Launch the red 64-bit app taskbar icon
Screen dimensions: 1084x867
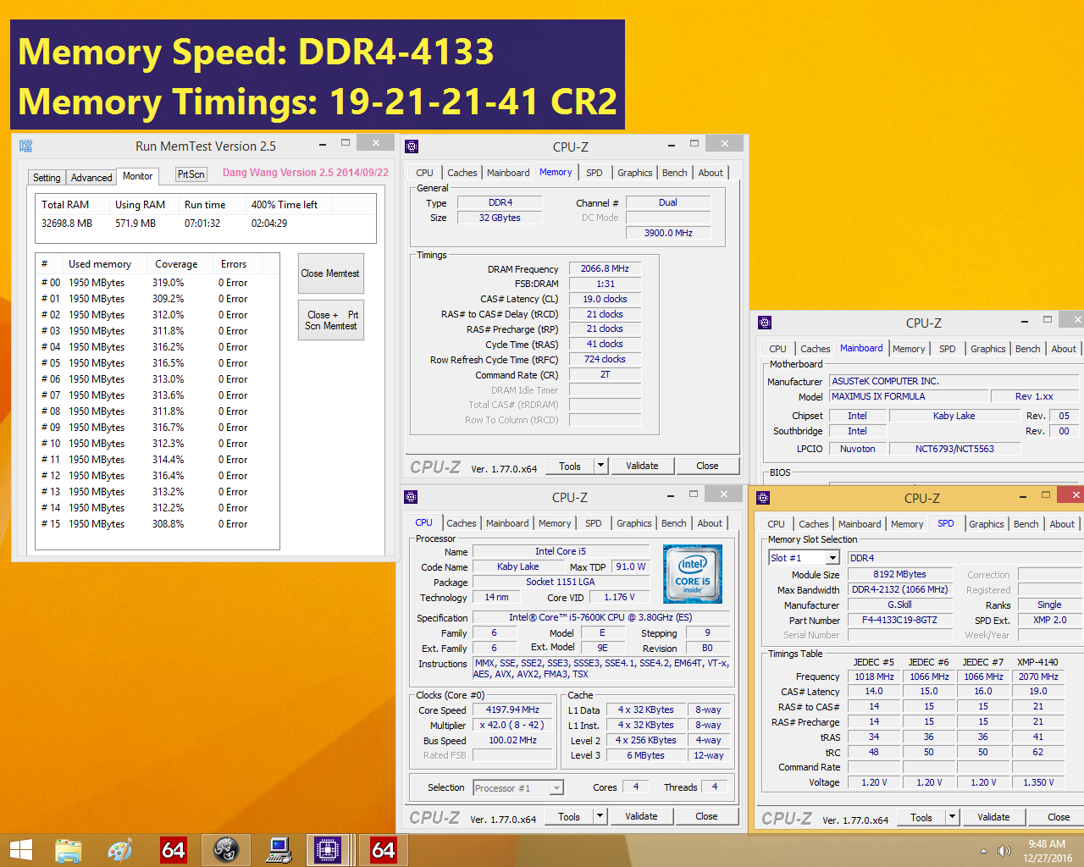coord(174,849)
